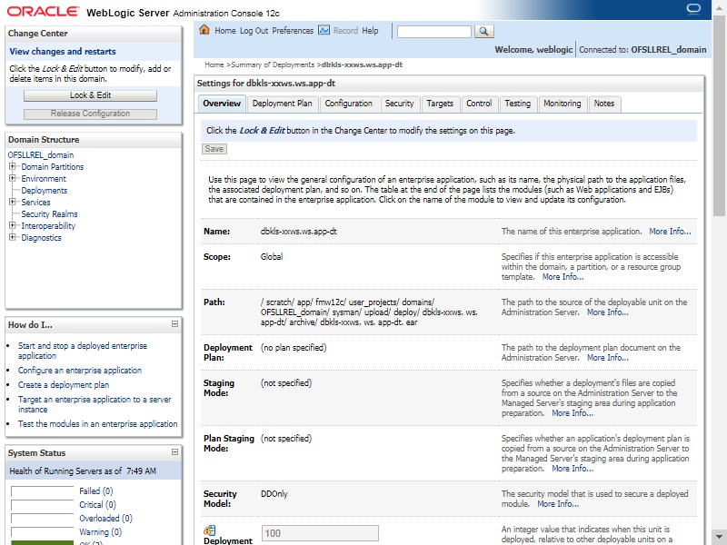Click the Overloaded (0) status link
This screenshot has width=727, height=545.
click(105, 518)
